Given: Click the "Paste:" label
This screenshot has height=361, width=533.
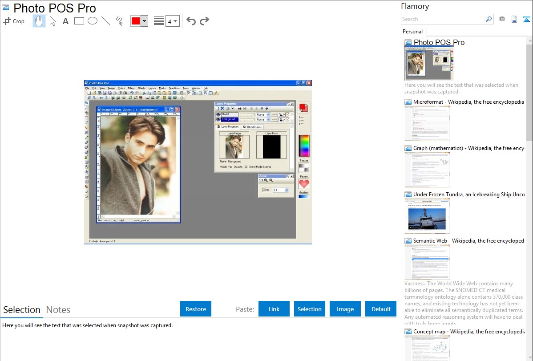Looking at the screenshot, I should click(x=245, y=309).
